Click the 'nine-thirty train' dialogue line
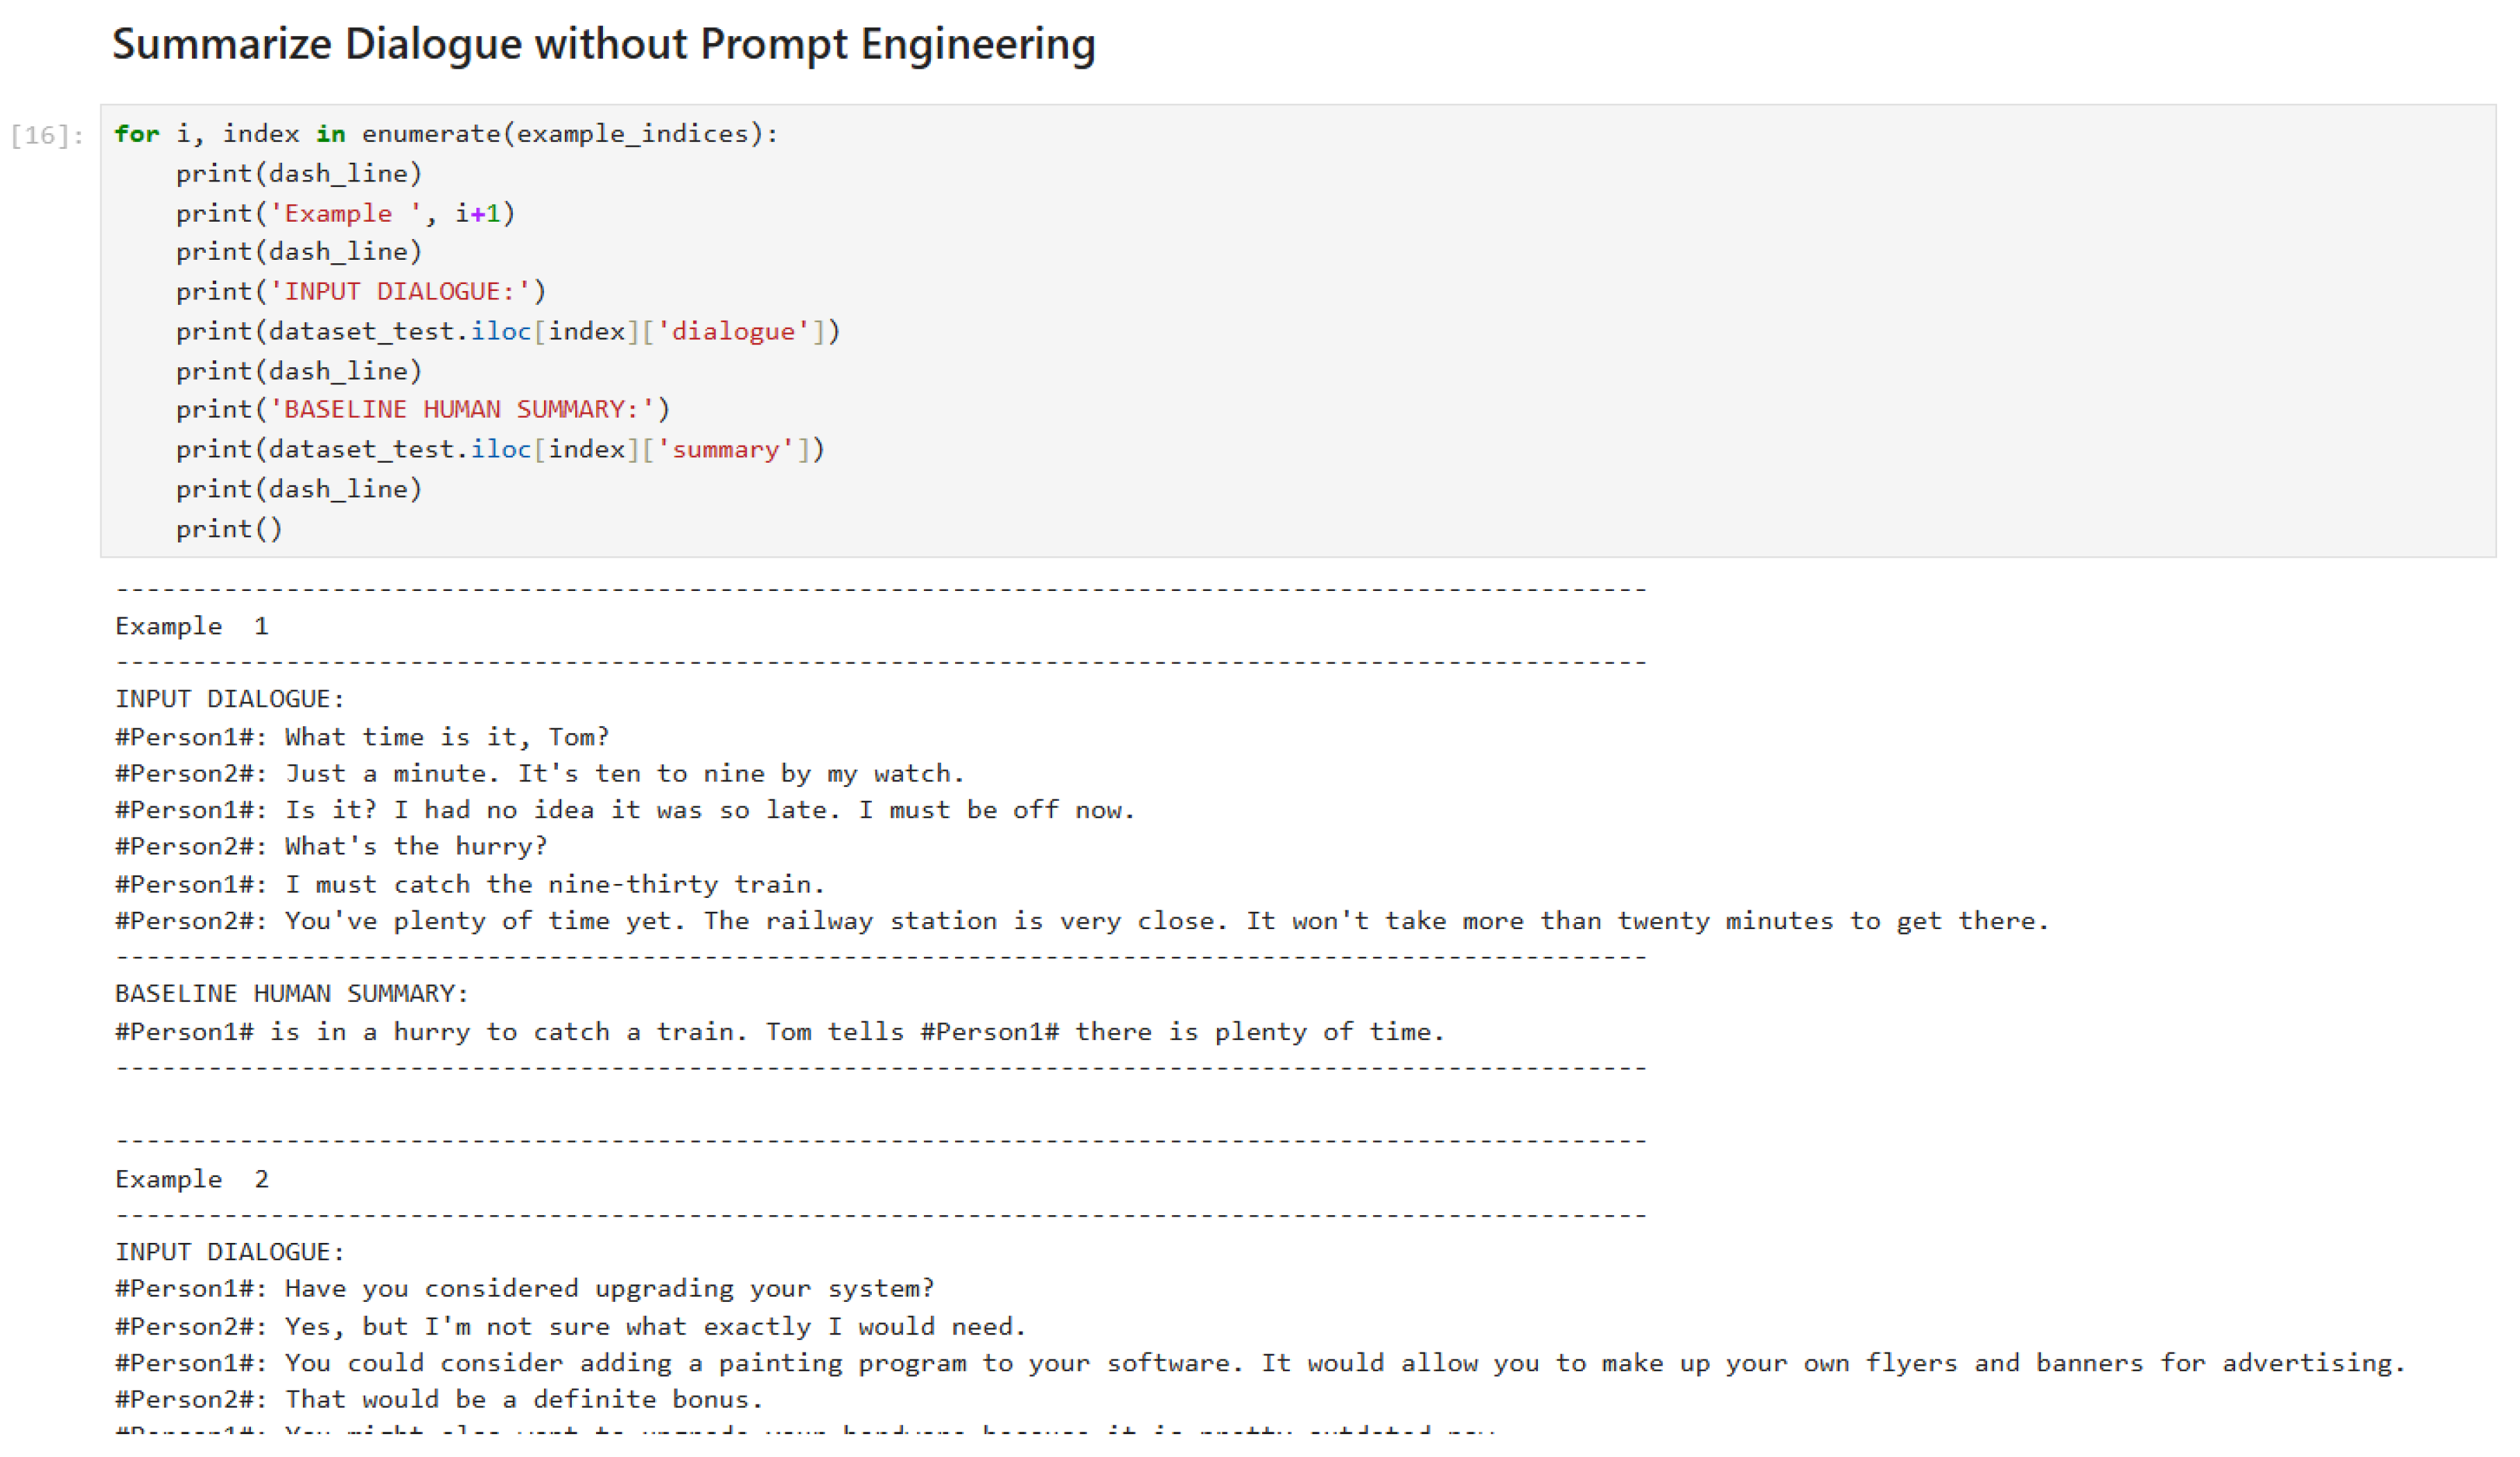The width and height of the screenshot is (2520, 1457). (x=470, y=885)
